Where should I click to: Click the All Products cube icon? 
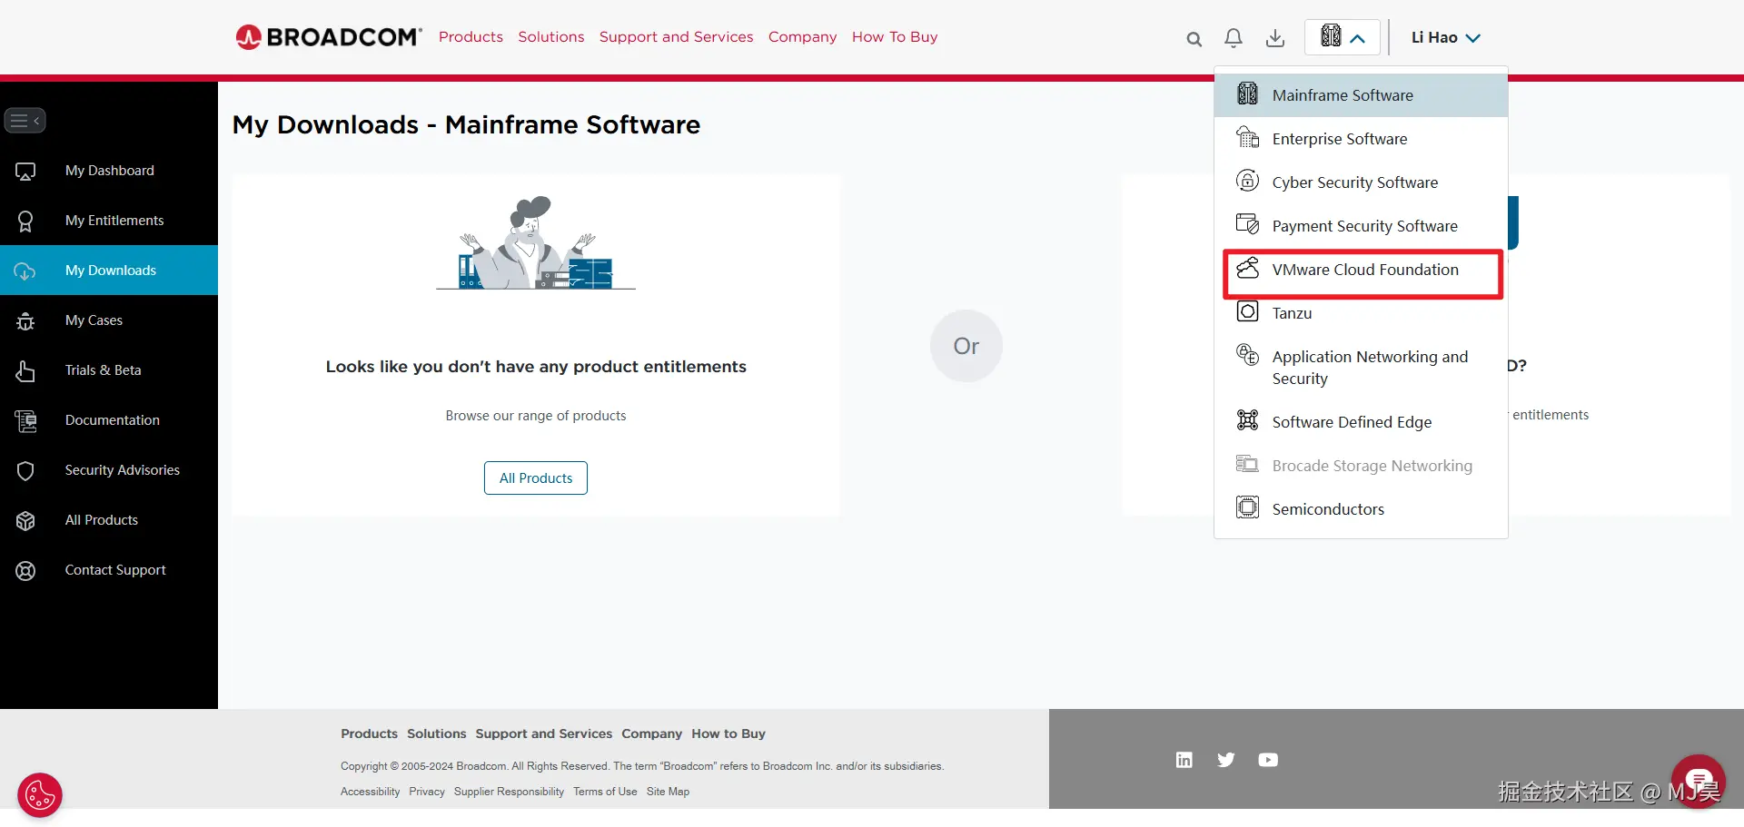click(x=25, y=520)
